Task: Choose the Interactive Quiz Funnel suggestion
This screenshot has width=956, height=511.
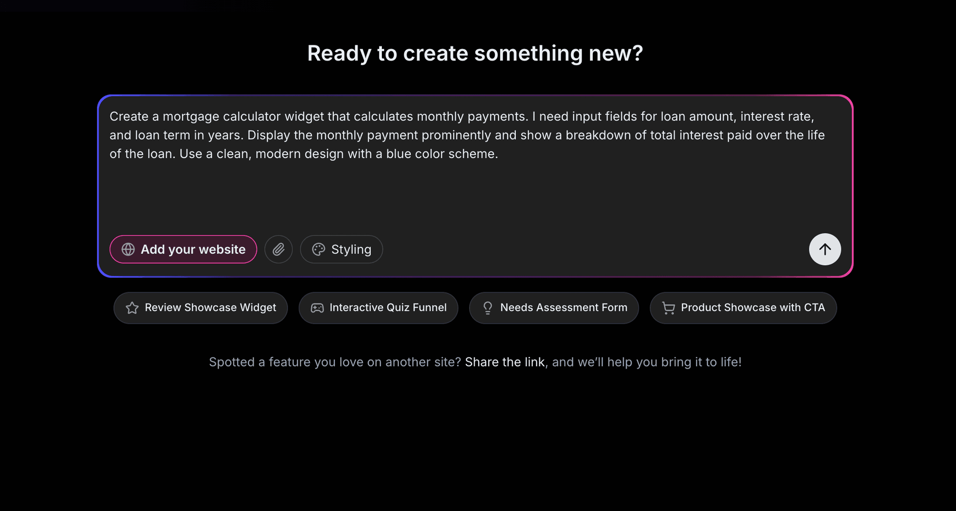Action: point(387,308)
